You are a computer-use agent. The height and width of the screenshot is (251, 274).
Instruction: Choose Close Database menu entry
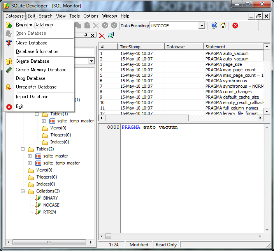pyautogui.click(x=39, y=43)
